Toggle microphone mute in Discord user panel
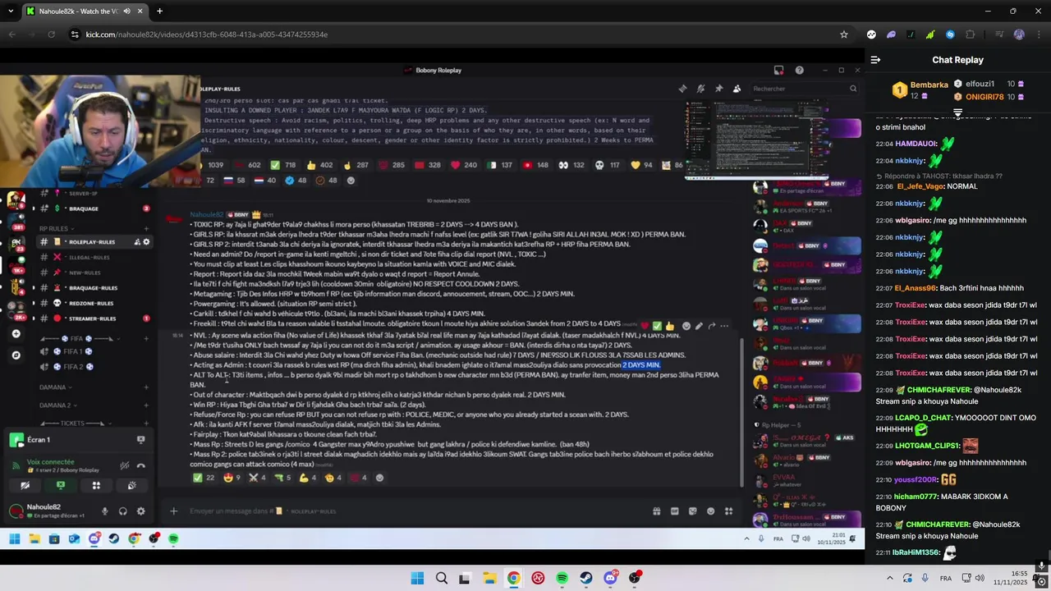Viewport: 1051px width, 591px height. [104, 511]
